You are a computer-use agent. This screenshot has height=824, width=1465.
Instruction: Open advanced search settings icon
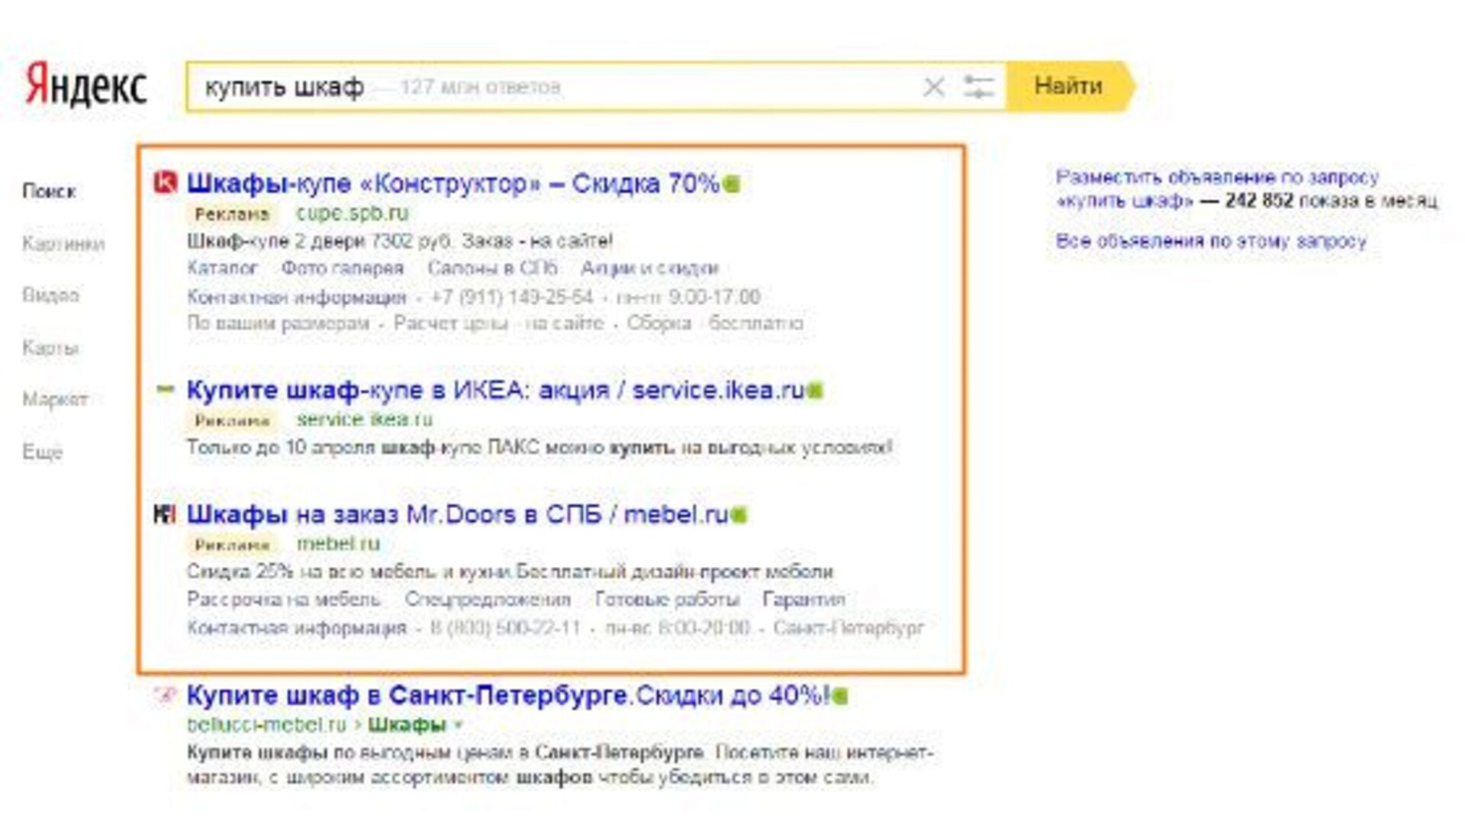978,86
